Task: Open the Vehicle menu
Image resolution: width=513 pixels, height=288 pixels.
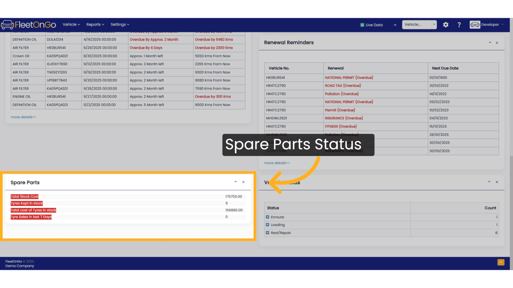Action: (71, 25)
